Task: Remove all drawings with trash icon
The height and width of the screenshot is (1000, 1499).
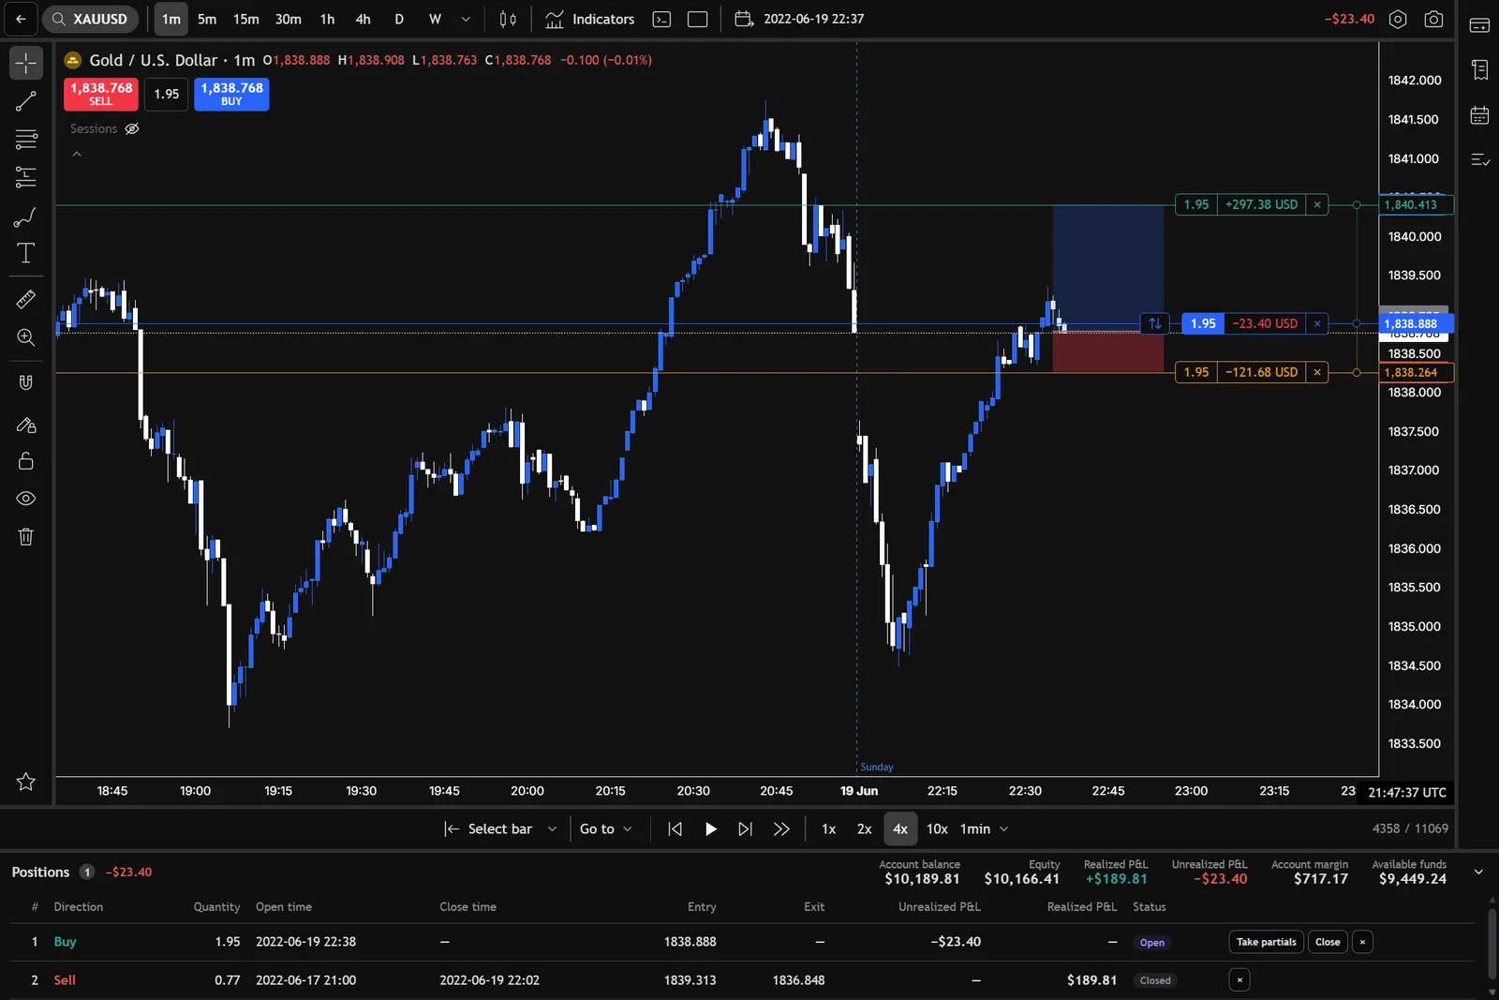Action: point(26,537)
